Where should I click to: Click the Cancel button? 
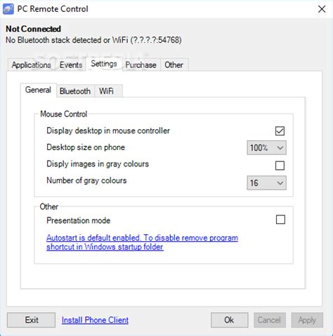click(x=270, y=320)
